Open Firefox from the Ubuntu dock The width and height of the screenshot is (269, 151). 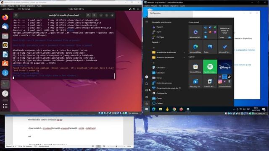pyautogui.click(x=5, y=17)
